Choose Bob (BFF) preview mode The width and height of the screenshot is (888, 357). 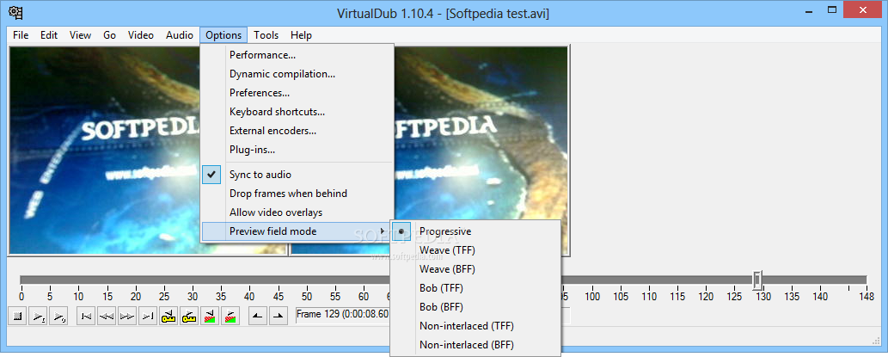(x=475, y=306)
